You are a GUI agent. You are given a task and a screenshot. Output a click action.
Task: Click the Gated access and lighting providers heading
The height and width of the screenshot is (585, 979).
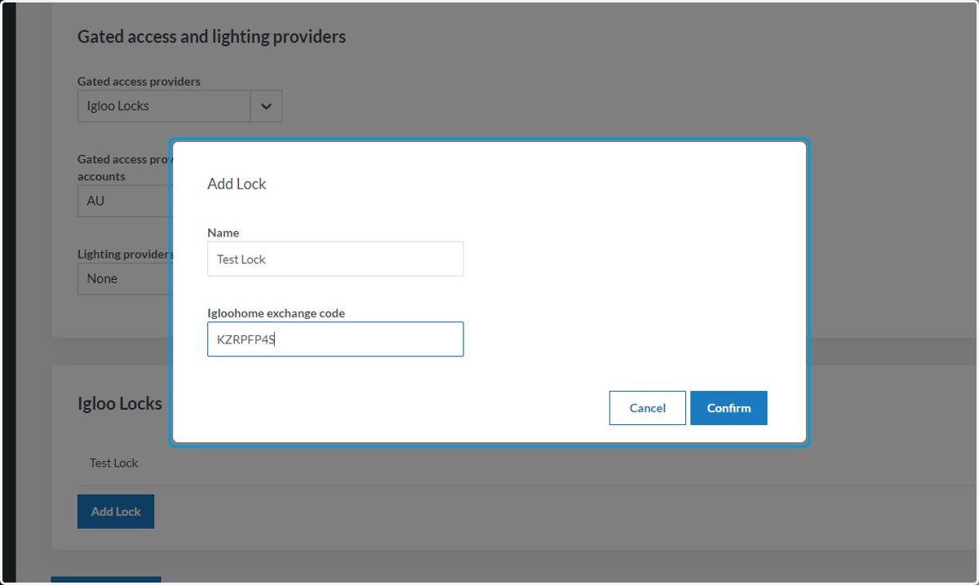211,37
